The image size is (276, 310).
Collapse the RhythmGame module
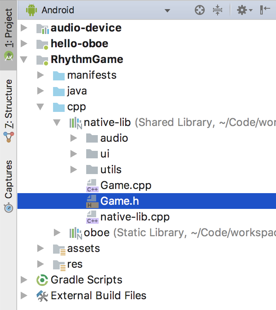point(24,60)
